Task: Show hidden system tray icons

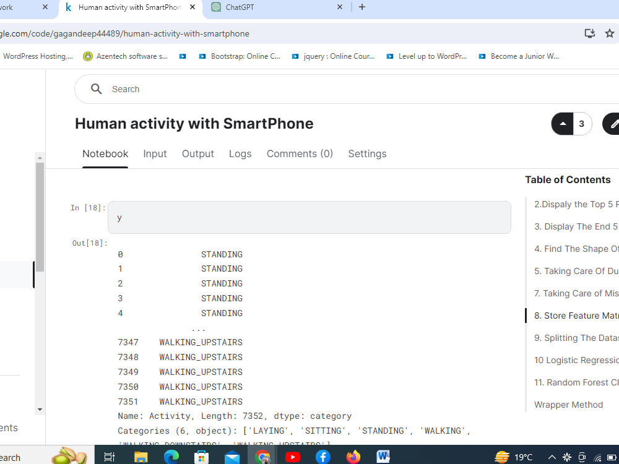Action: click(x=552, y=457)
